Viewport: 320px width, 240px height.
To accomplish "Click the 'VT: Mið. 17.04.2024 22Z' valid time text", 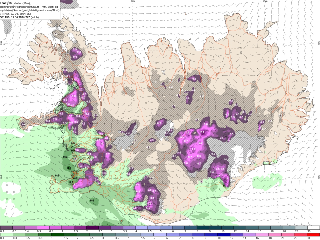I will tap(15, 17).
